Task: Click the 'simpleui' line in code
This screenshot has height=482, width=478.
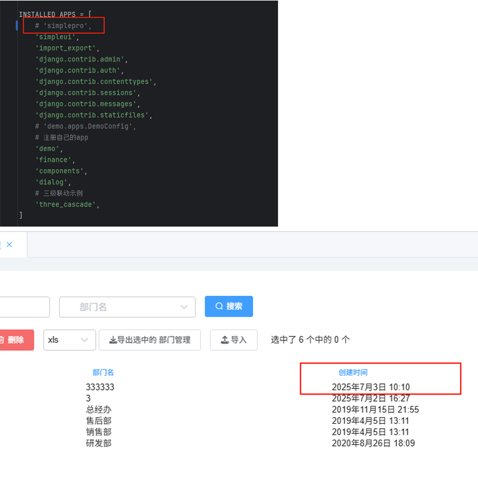Action: [x=57, y=37]
